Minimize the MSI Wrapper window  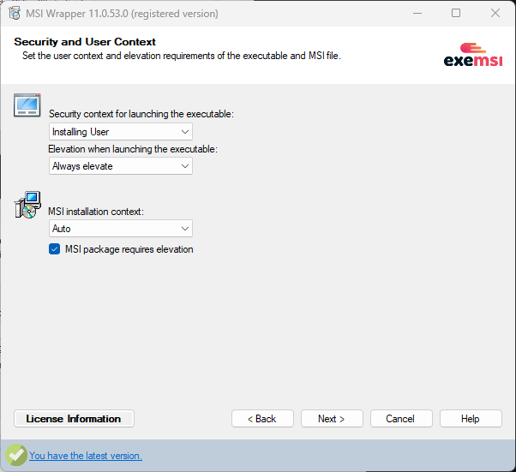417,14
